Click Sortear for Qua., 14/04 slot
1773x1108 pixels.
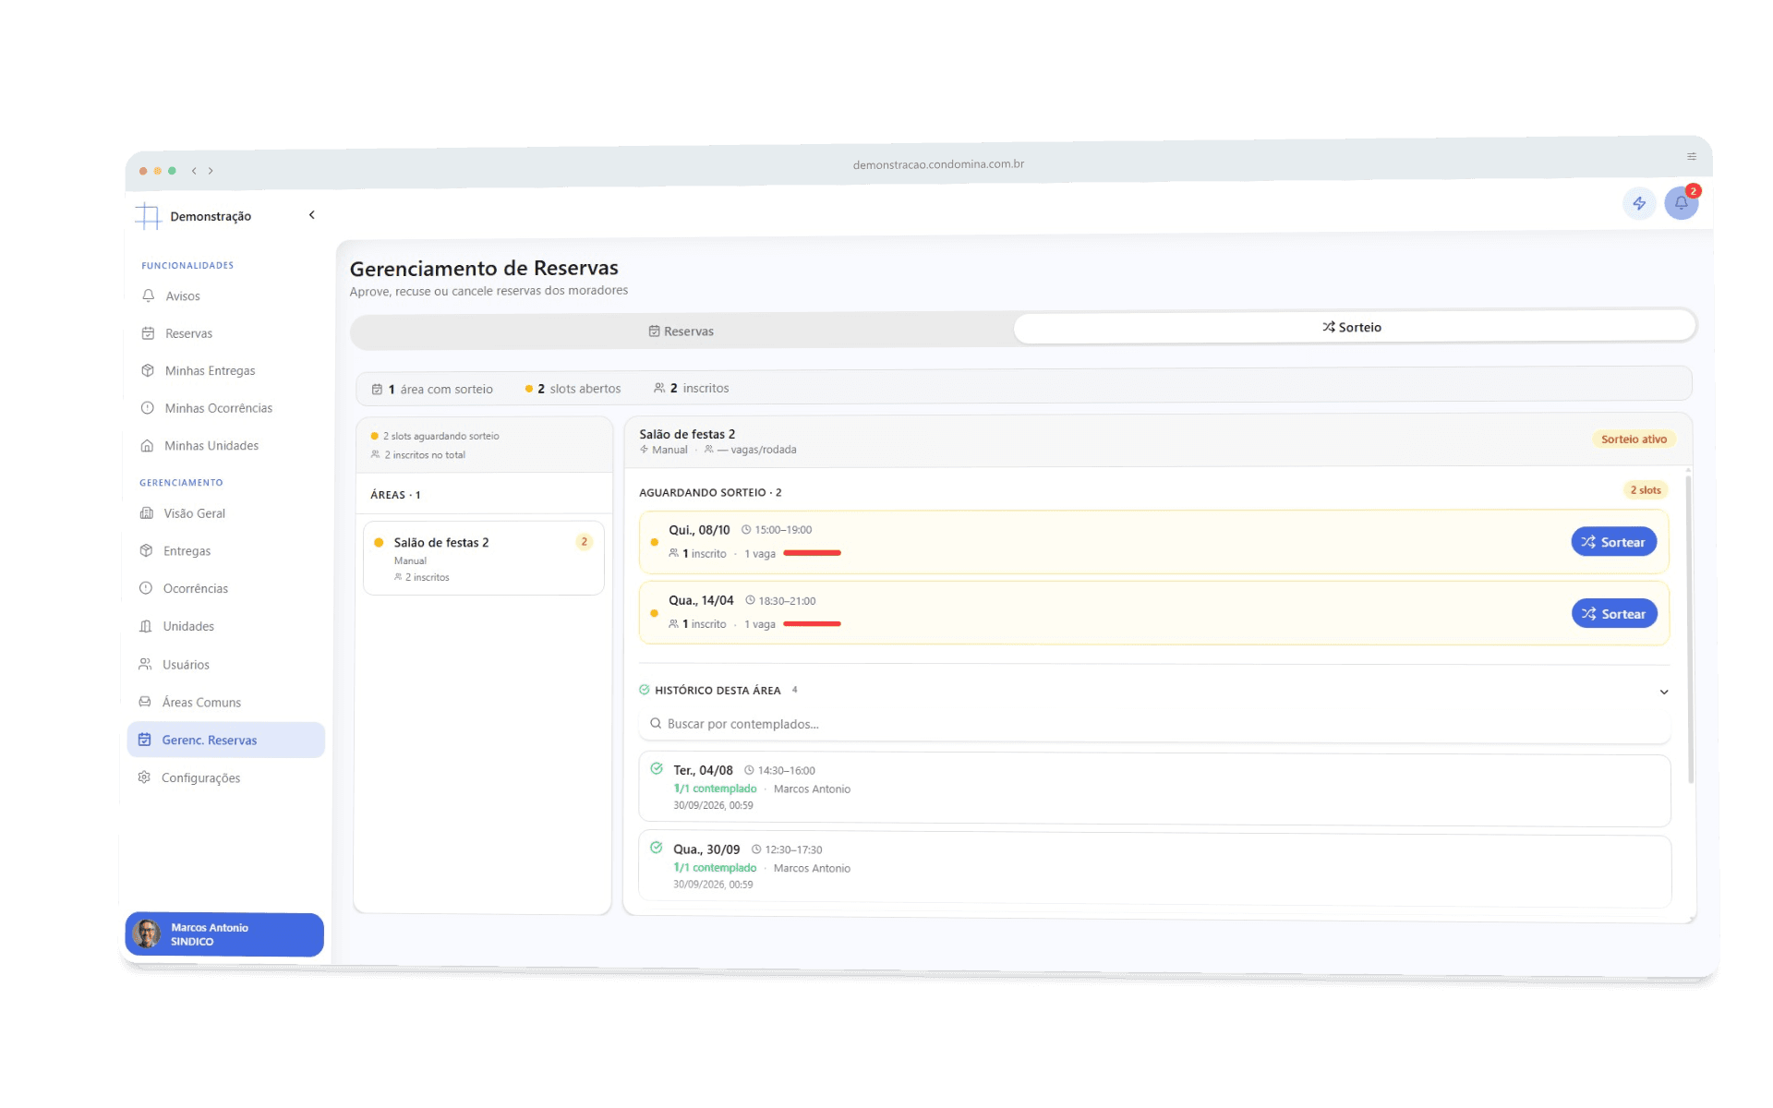coord(1614,614)
